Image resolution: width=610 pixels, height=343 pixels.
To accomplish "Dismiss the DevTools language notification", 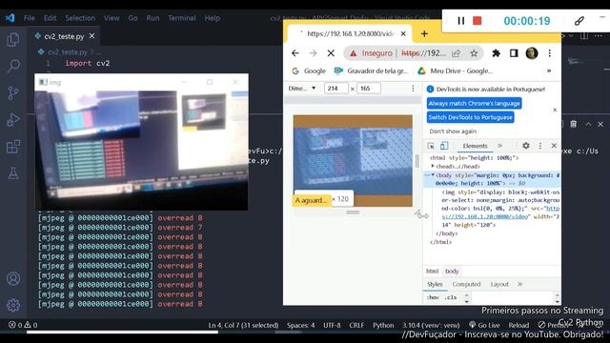I will [555, 111].
